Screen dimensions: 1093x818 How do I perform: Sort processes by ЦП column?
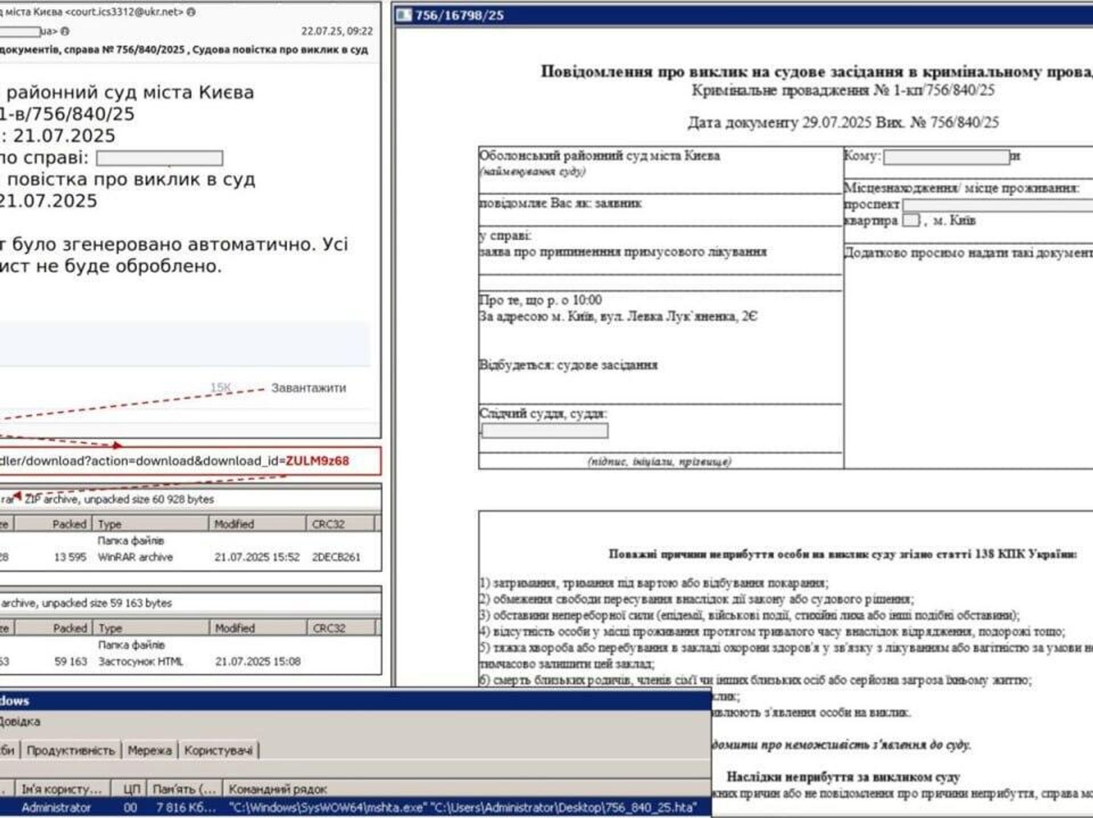tap(132, 789)
